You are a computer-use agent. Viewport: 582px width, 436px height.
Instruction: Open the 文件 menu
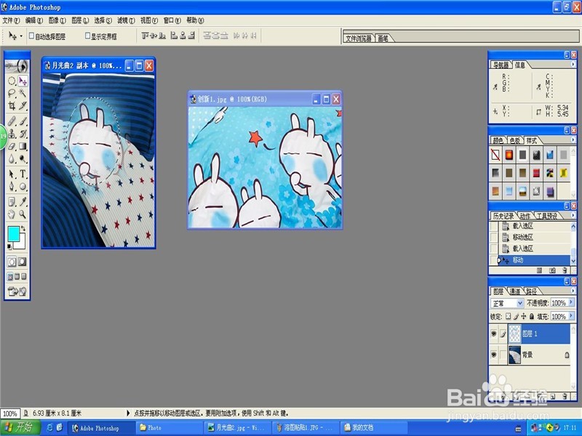(11, 20)
